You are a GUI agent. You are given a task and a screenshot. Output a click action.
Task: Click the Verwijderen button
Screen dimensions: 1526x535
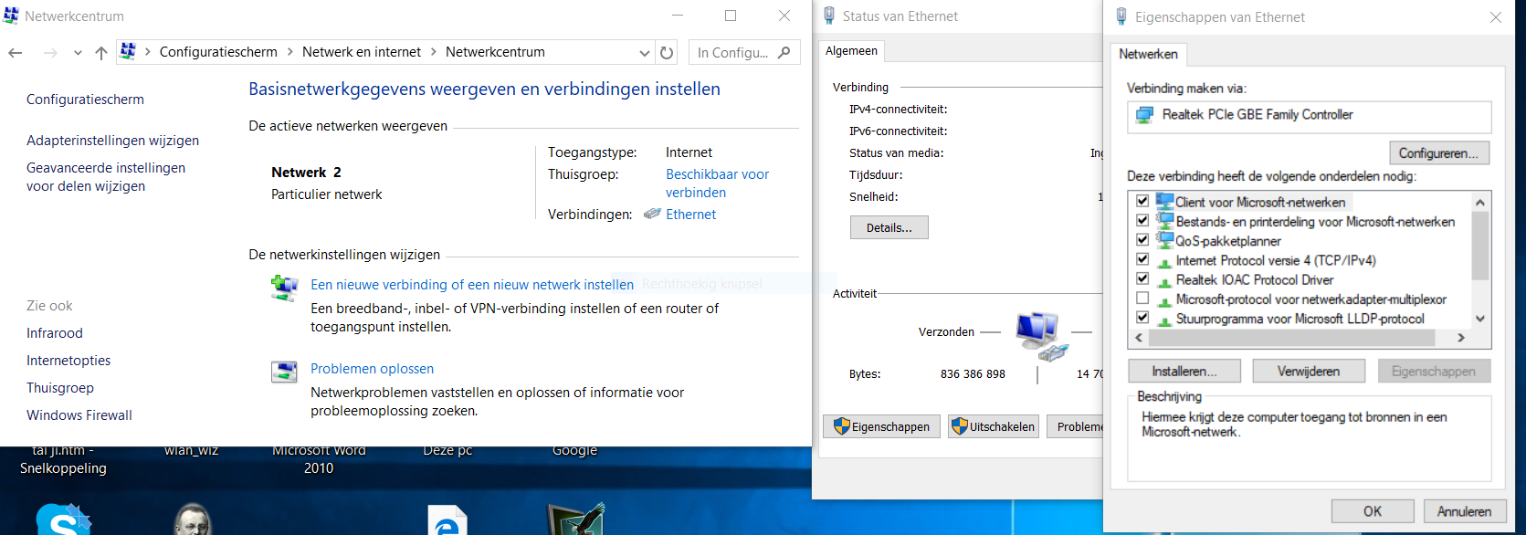1309,371
